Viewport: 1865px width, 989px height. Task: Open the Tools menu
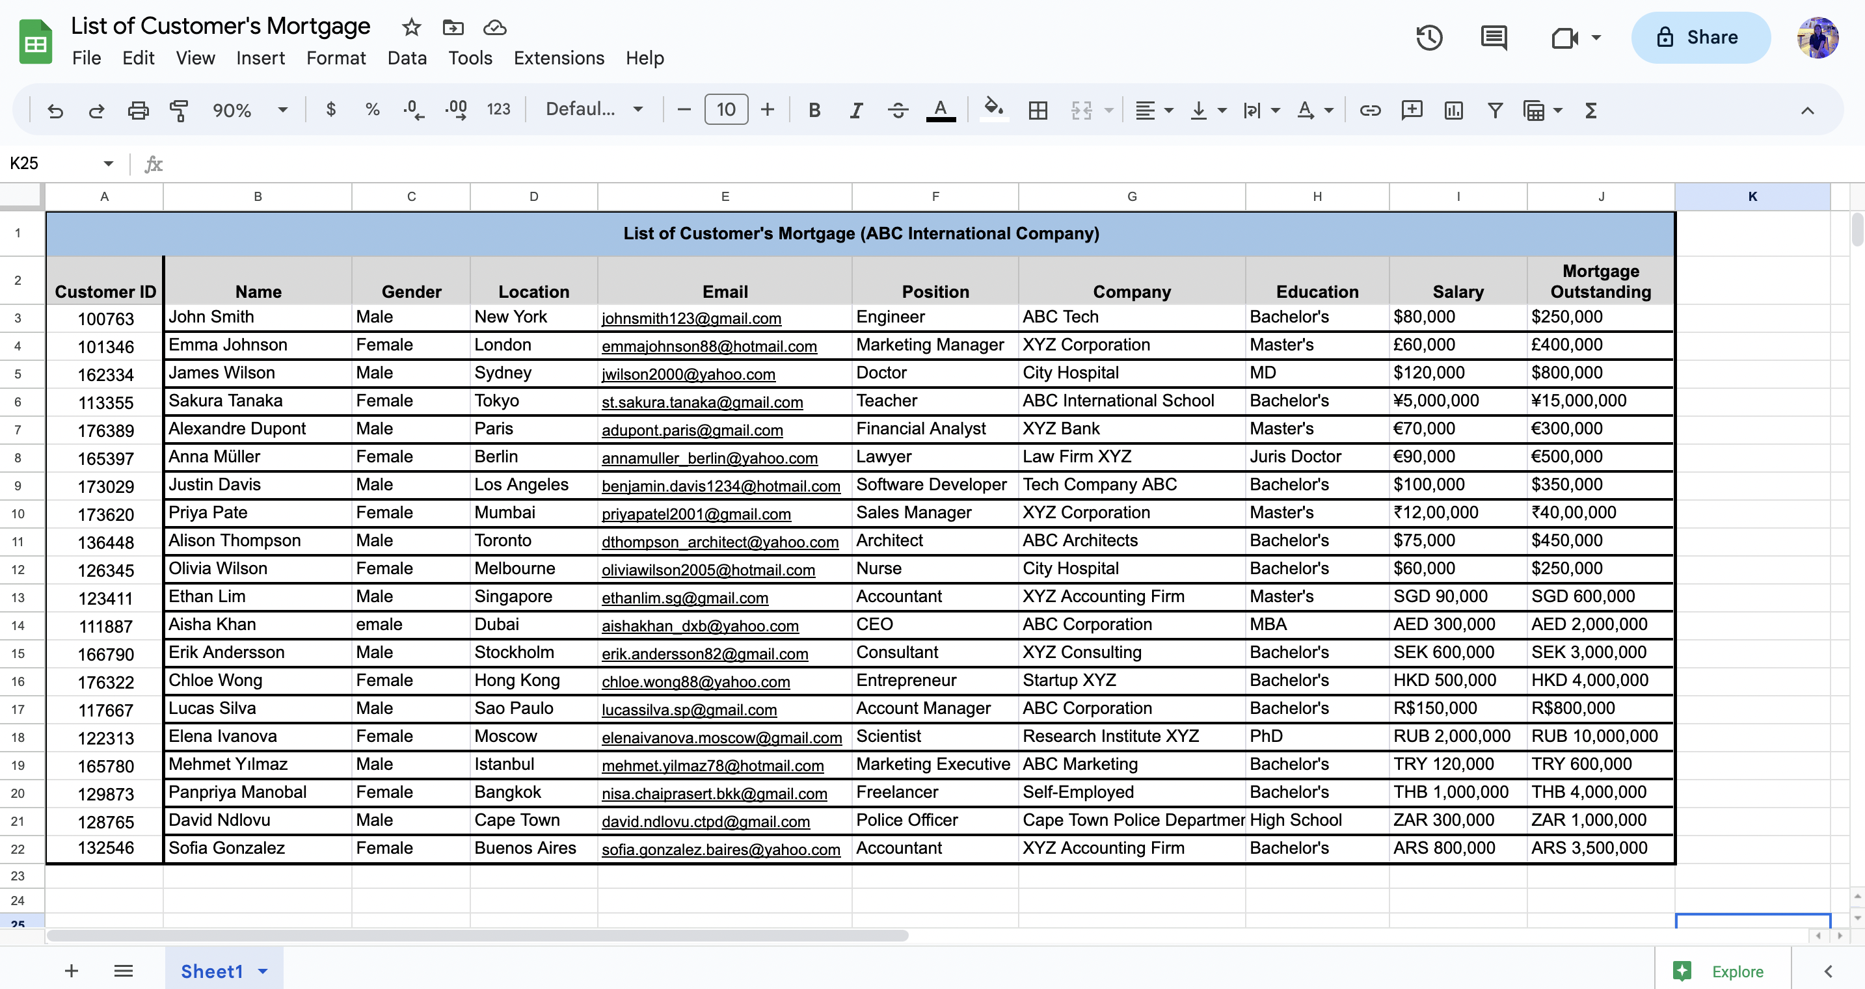[x=470, y=58]
